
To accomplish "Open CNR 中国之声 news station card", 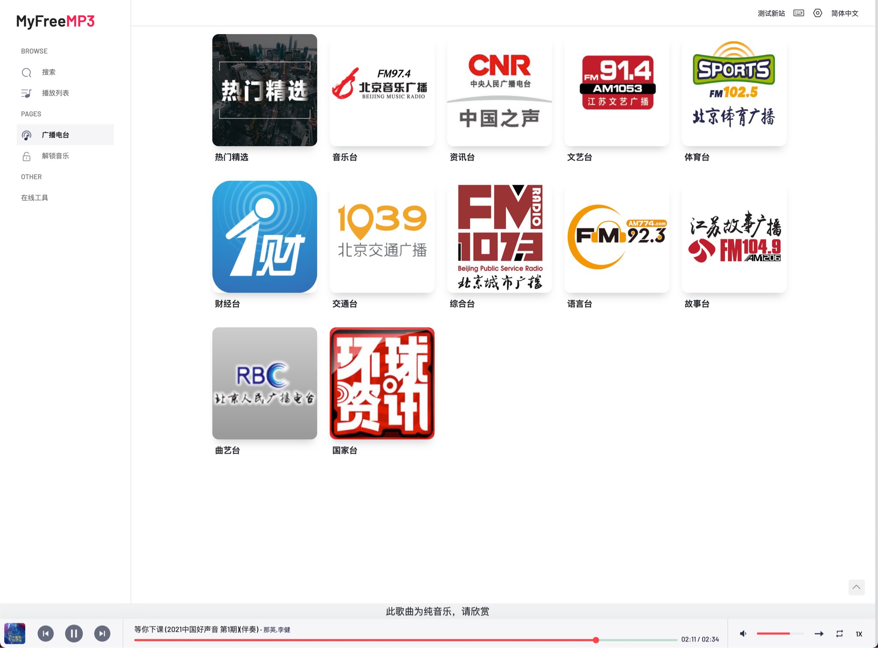I will coord(499,90).
